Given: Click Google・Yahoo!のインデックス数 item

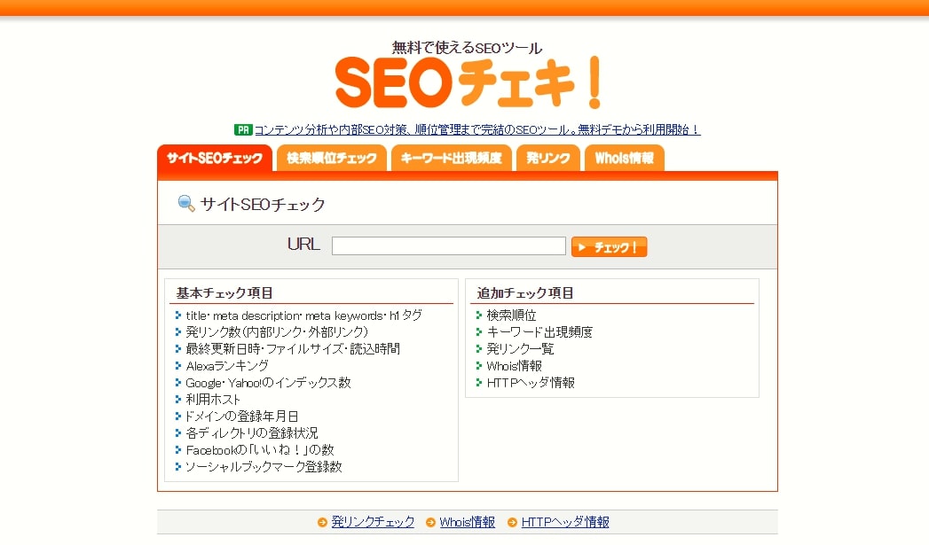Looking at the screenshot, I should pyautogui.click(x=268, y=383).
